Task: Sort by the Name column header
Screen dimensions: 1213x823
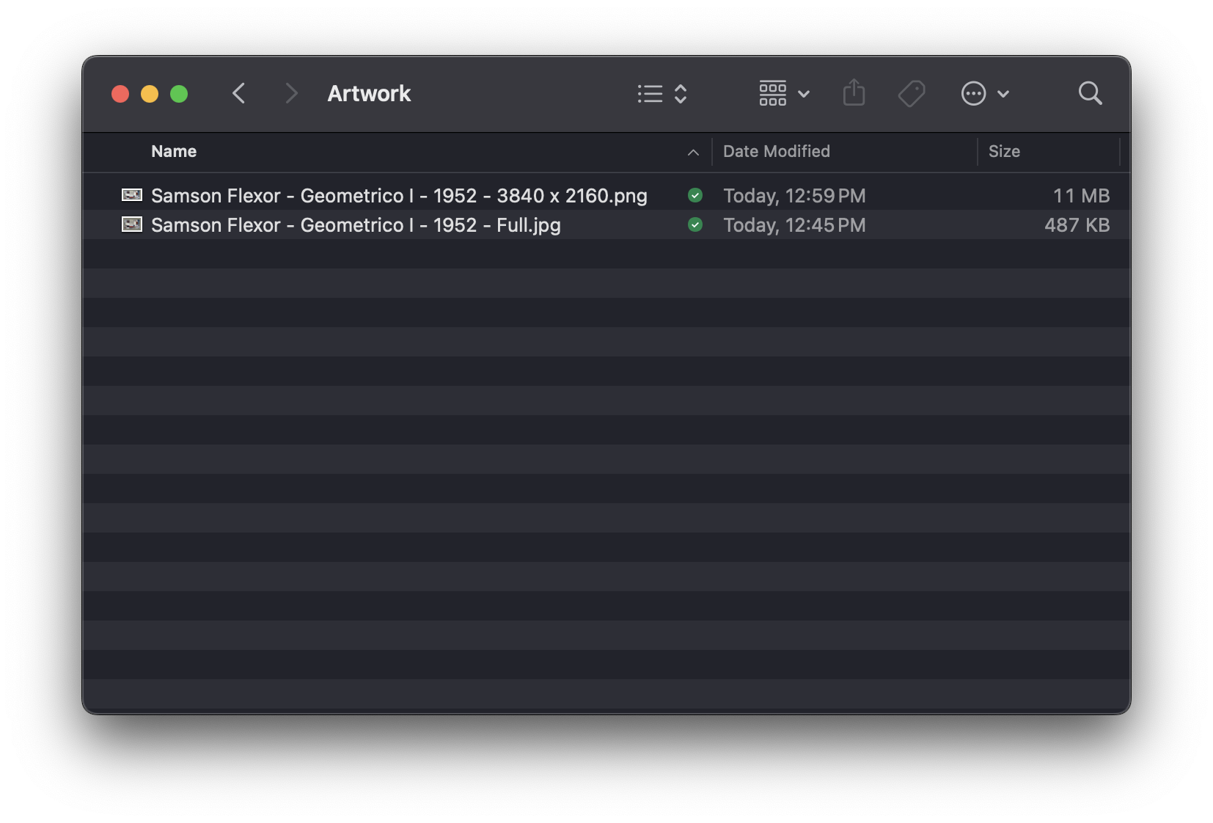Action: pos(174,151)
